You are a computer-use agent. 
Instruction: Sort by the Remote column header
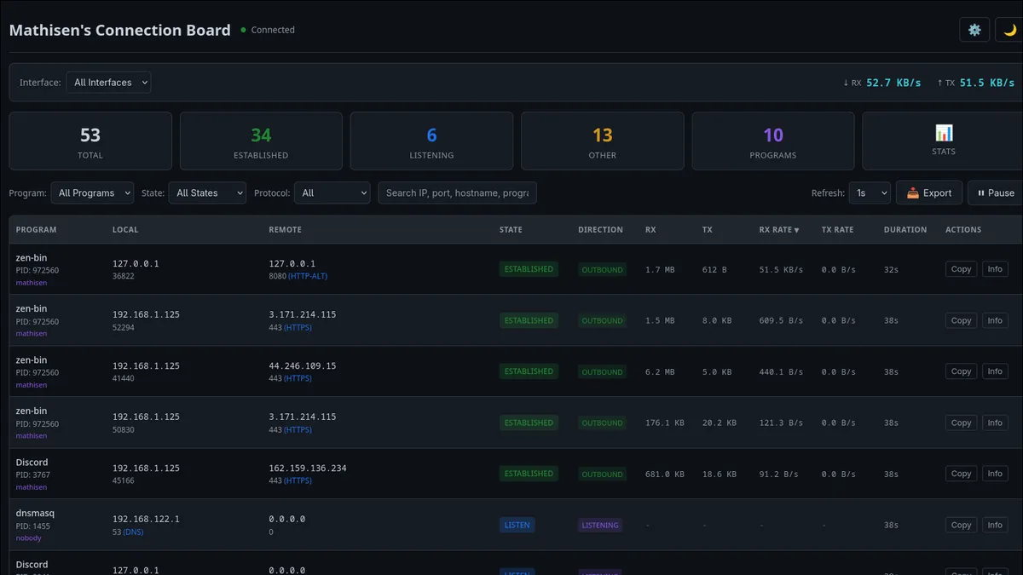pos(286,230)
